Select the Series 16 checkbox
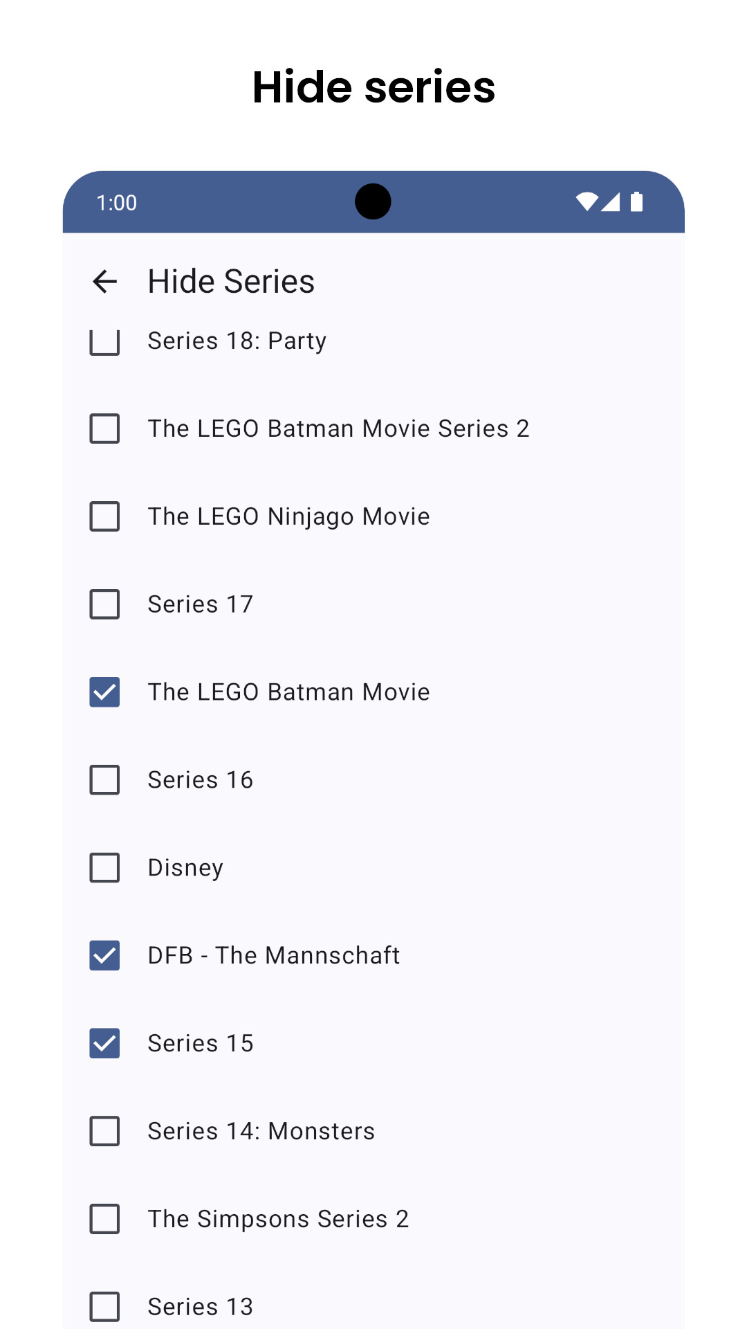This screenshot has width=747, height=1329. [104, 780]
